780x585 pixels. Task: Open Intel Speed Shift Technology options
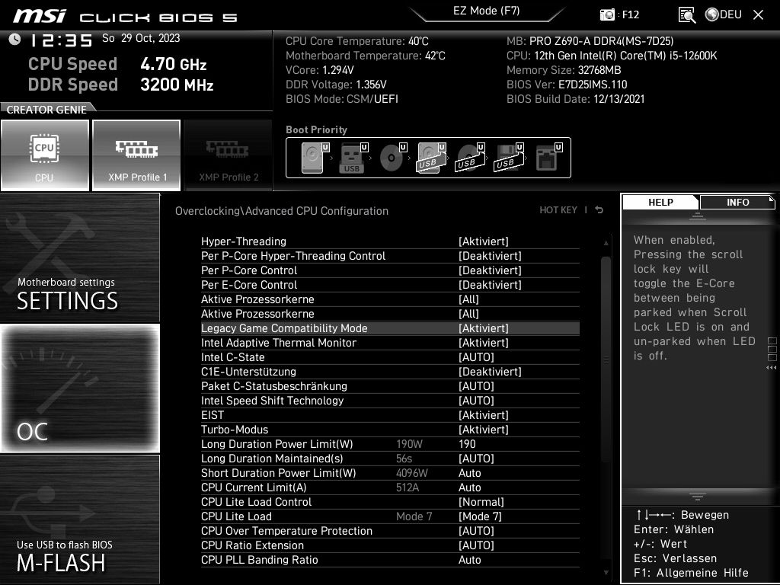(390, 401)
